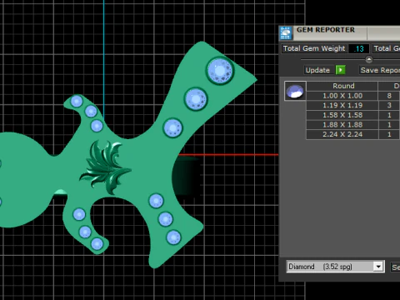The width and height of the screenshot is (400, 300).
Task: Select the 1.88 X 1.88 gem row
Action: 353,125
